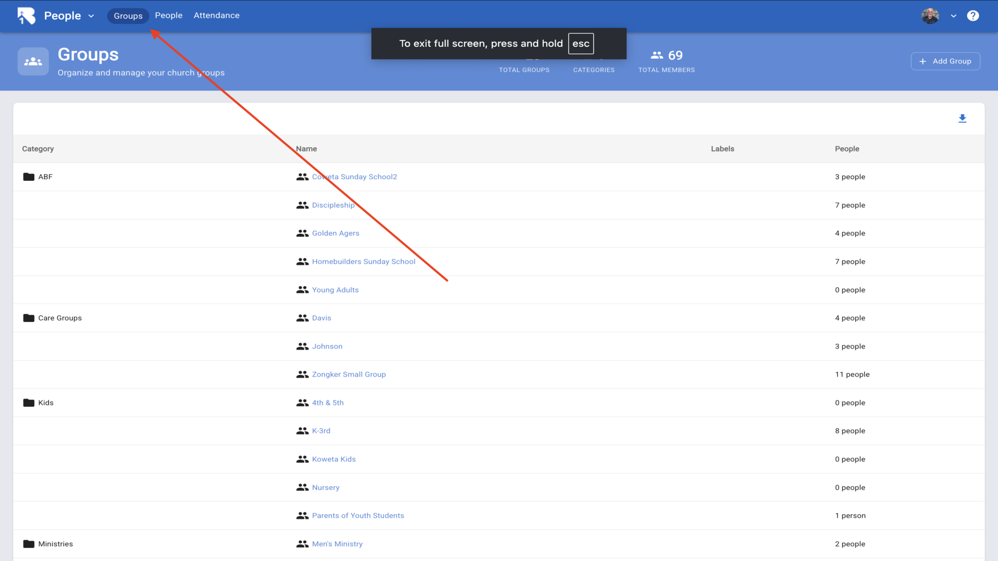Click the Groups header people icon

33,61
